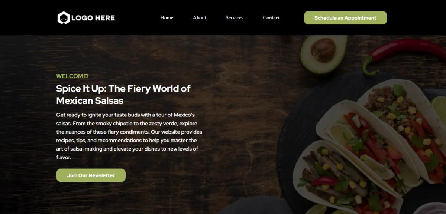The width and height of the screenshot is (446, 214).
Task: Click the Join Our Newsletter button
Action: tap(91, 175)
